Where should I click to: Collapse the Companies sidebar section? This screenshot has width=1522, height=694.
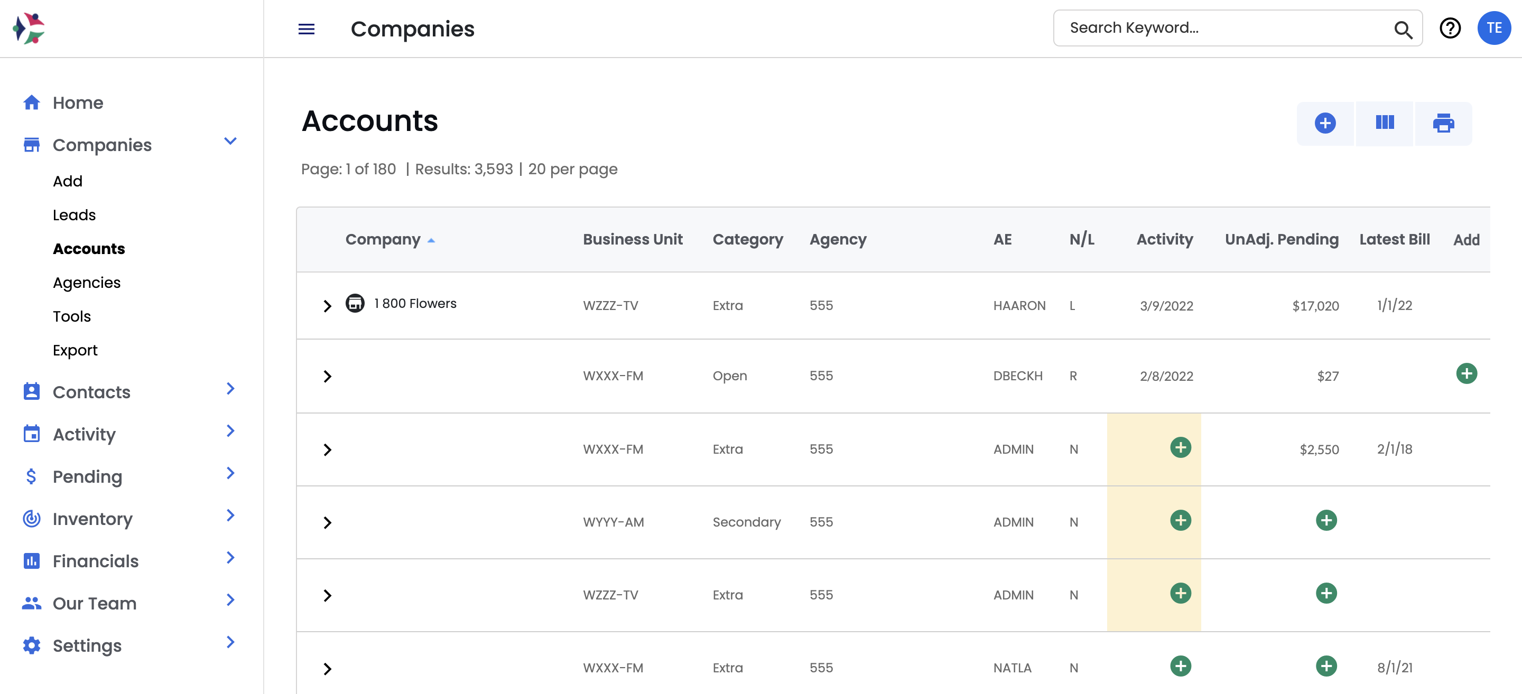230,141
